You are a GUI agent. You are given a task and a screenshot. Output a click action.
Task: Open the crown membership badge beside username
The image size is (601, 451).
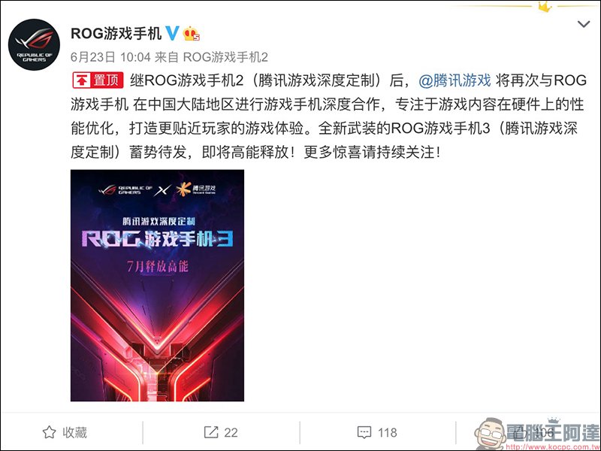pos(192,34)
